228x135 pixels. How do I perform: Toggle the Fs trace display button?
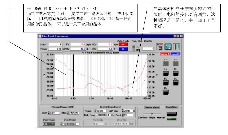click(166, 63)
